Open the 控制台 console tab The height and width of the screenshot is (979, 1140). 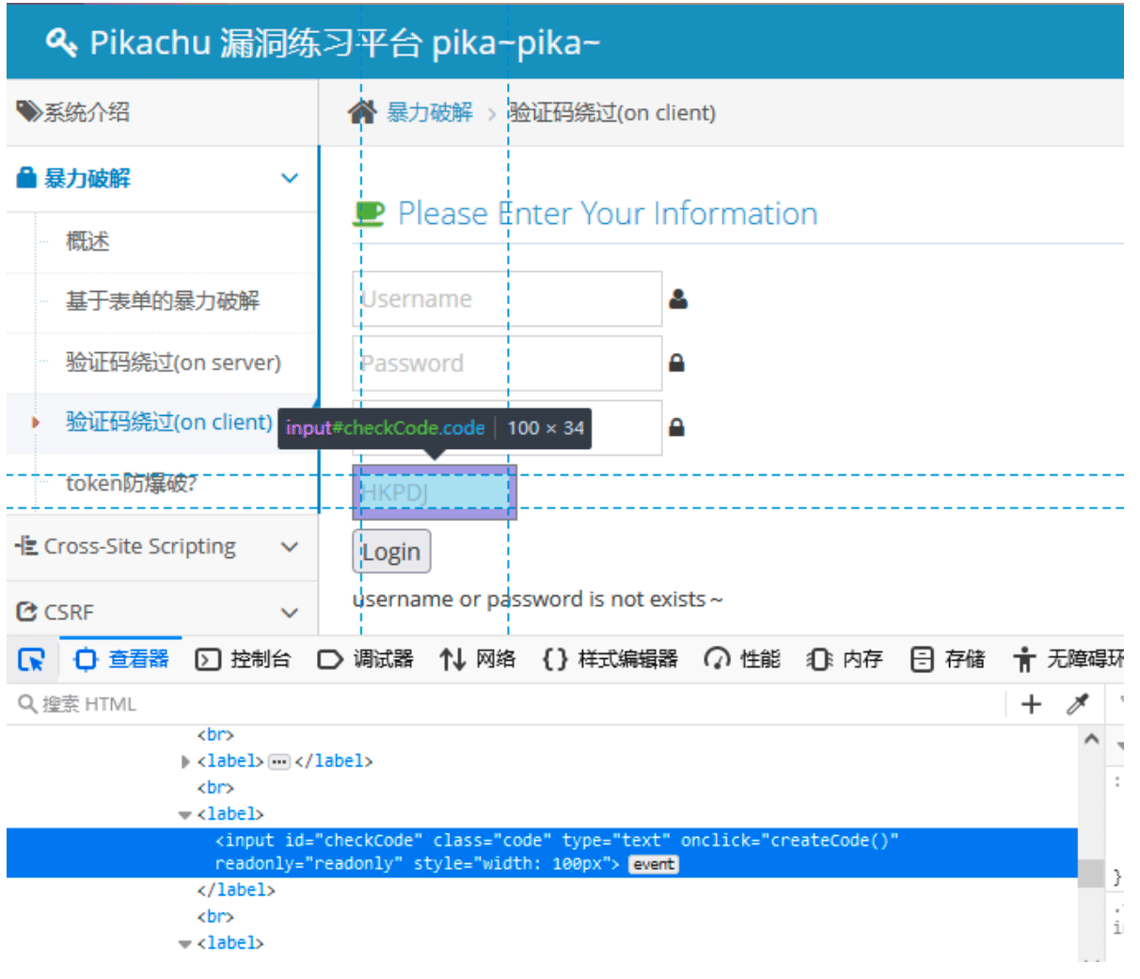(x=243, y=659)
